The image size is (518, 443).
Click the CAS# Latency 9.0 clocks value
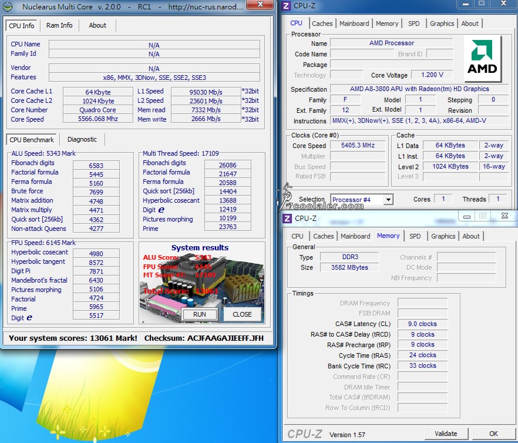tap(422, 324)
